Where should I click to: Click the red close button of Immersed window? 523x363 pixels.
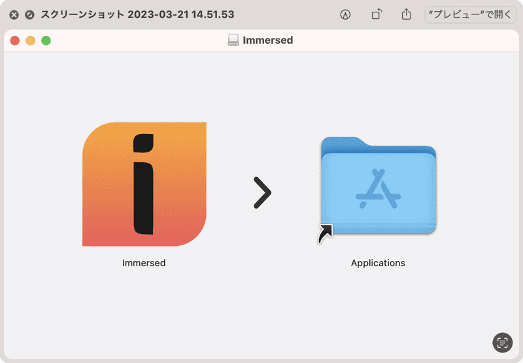pos(14,41)
